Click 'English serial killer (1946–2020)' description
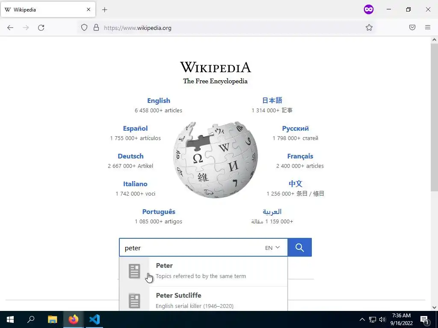The width and height of the screenshot is (438, 328). 195,306
